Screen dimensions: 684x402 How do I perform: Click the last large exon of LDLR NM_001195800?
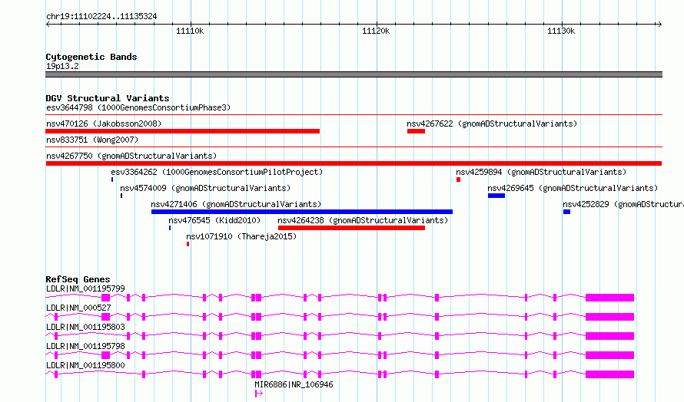tap(609, 374)
